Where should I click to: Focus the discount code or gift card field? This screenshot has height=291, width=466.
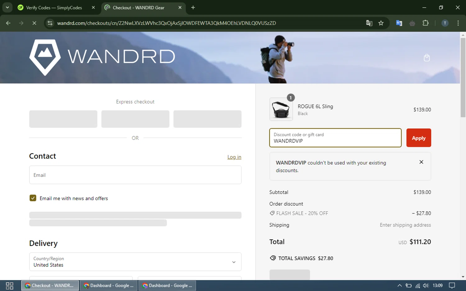335,138
